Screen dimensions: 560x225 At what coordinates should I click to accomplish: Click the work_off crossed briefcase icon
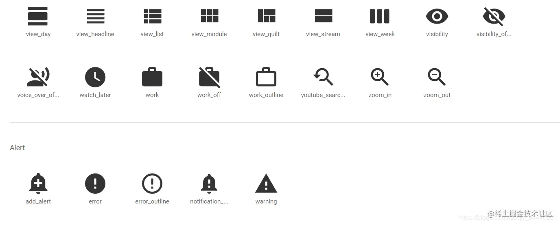pos(209,77)
